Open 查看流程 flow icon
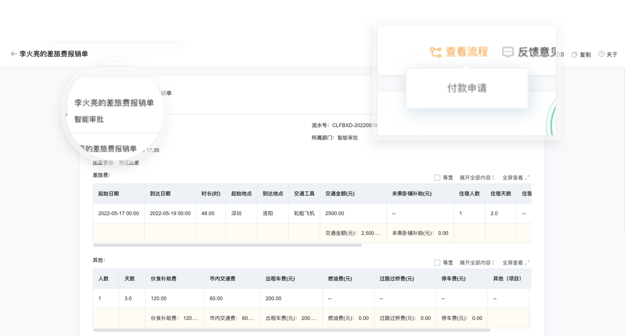 click(436, 52)
